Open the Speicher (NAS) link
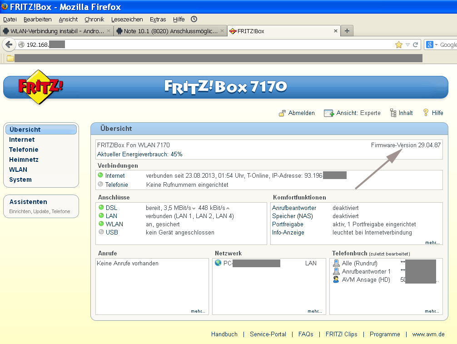The width and height of the screenshot is (457, 344). (293, 216)
